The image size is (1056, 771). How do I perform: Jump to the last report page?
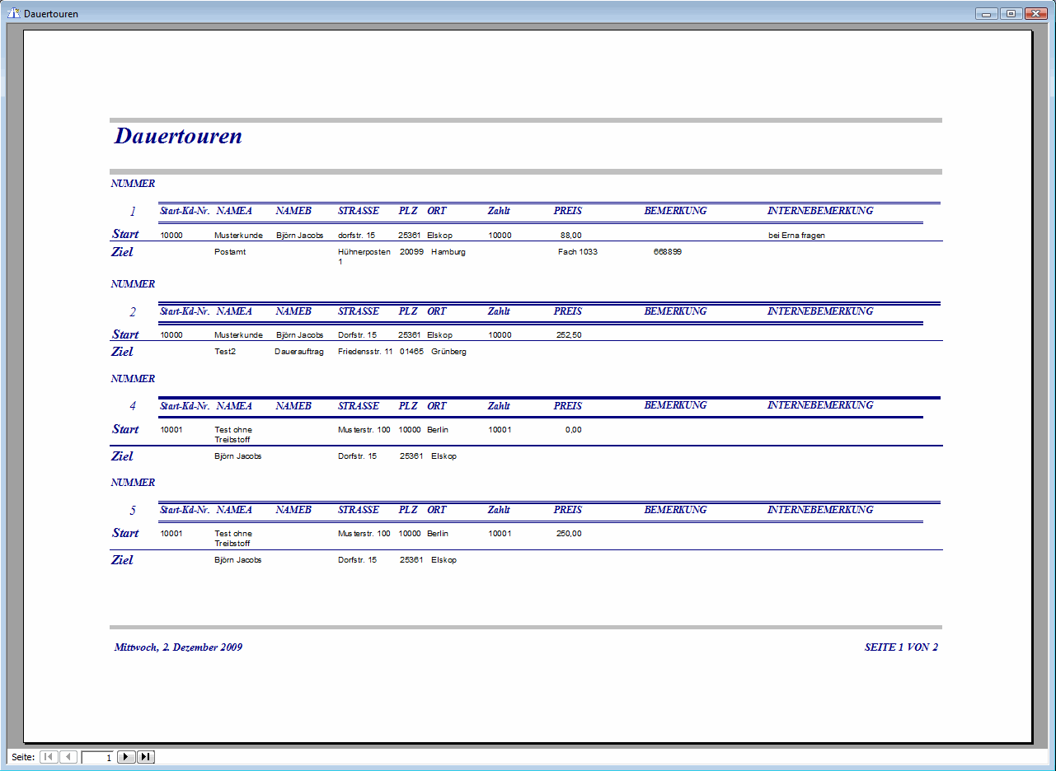[146, 757]
